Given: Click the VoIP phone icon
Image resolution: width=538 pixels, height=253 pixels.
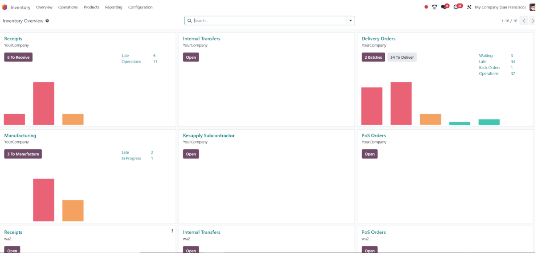Looking at the screenshot, I should coord(435,7).
